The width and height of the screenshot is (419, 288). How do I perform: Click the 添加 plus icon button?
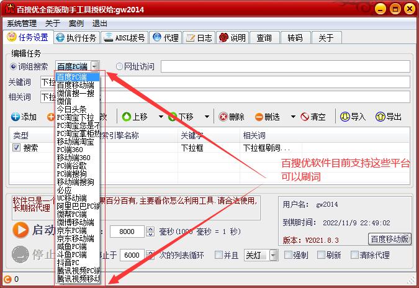pos(16,117)
